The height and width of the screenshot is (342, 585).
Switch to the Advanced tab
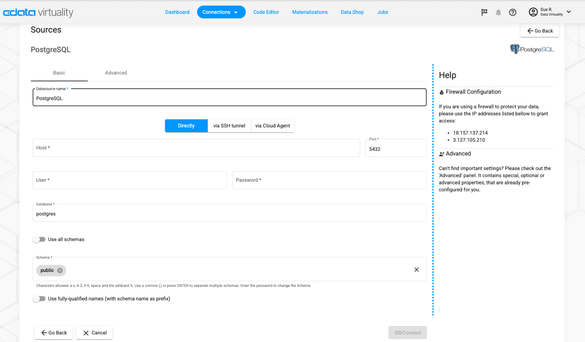(116, 73)
